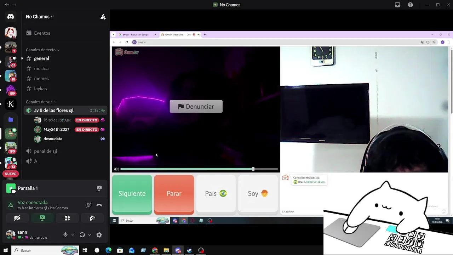Toggle camera on or off
The image size is (453, 255).
click(x=17, y=218)
